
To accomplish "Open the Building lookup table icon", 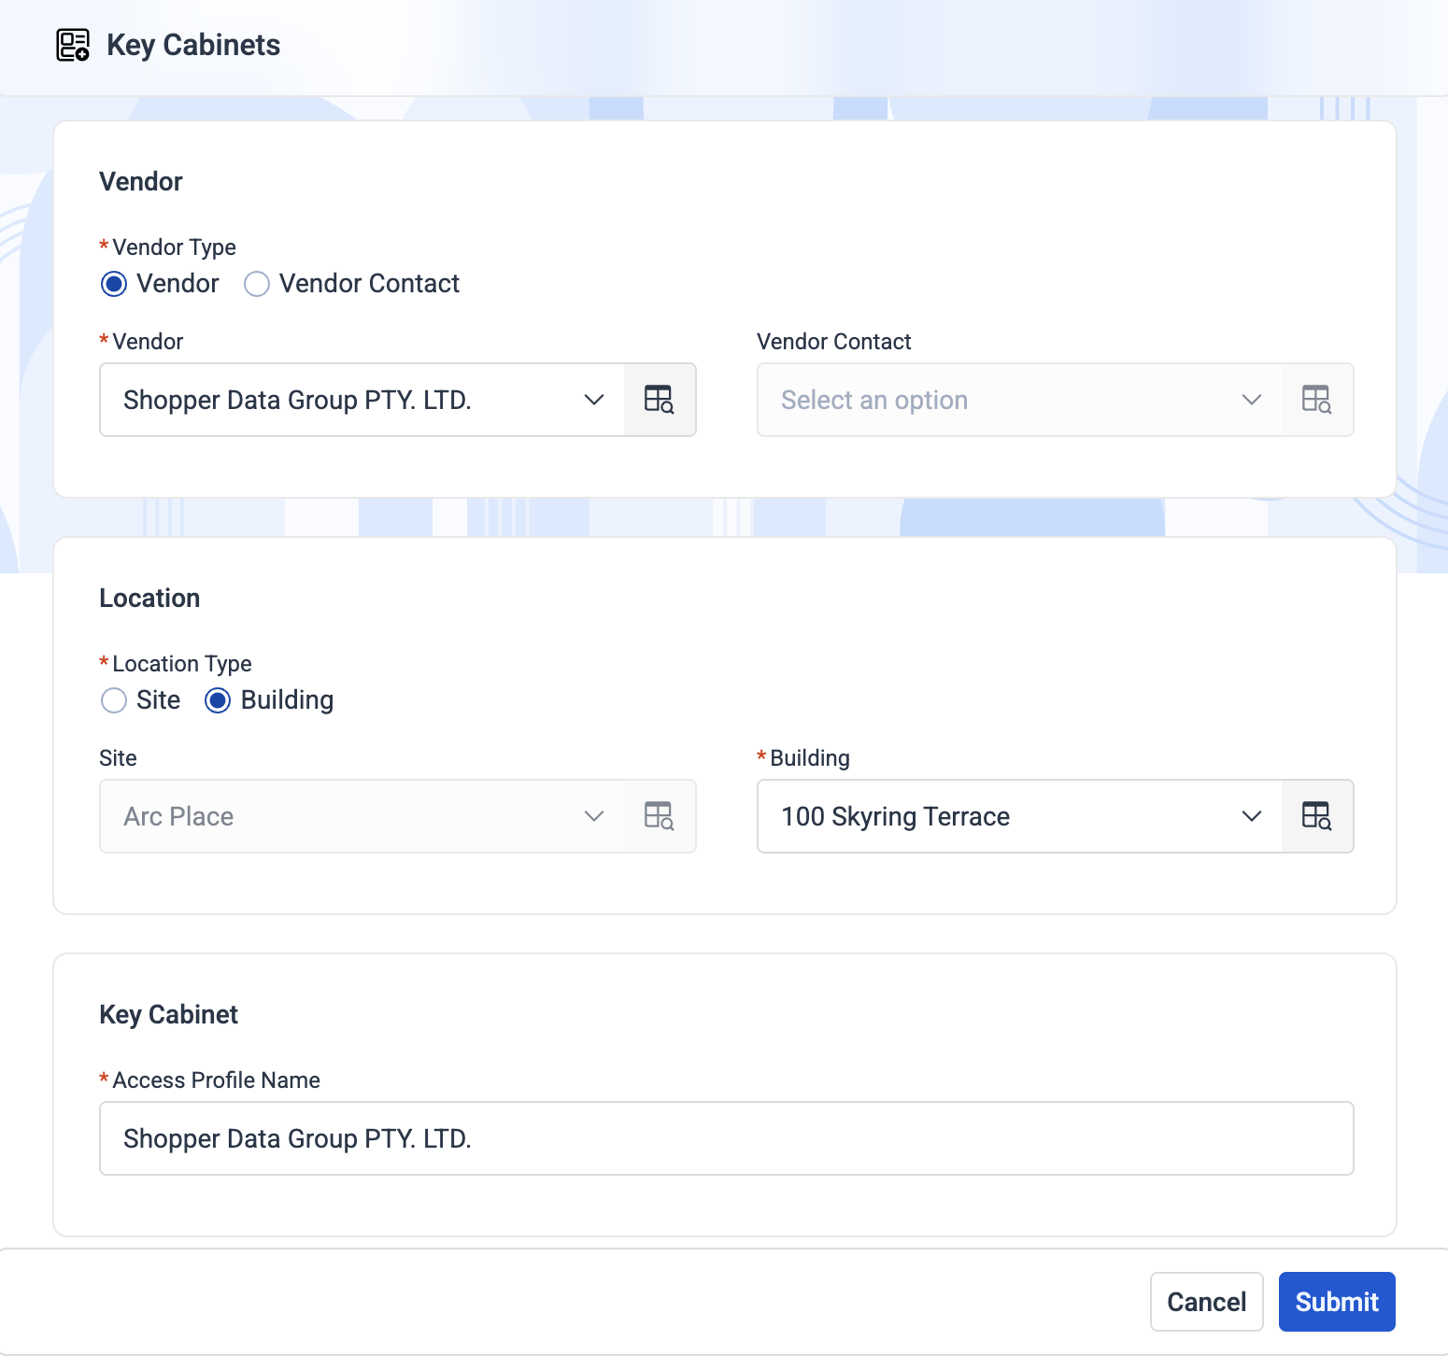I will [x=1316, y=816].
